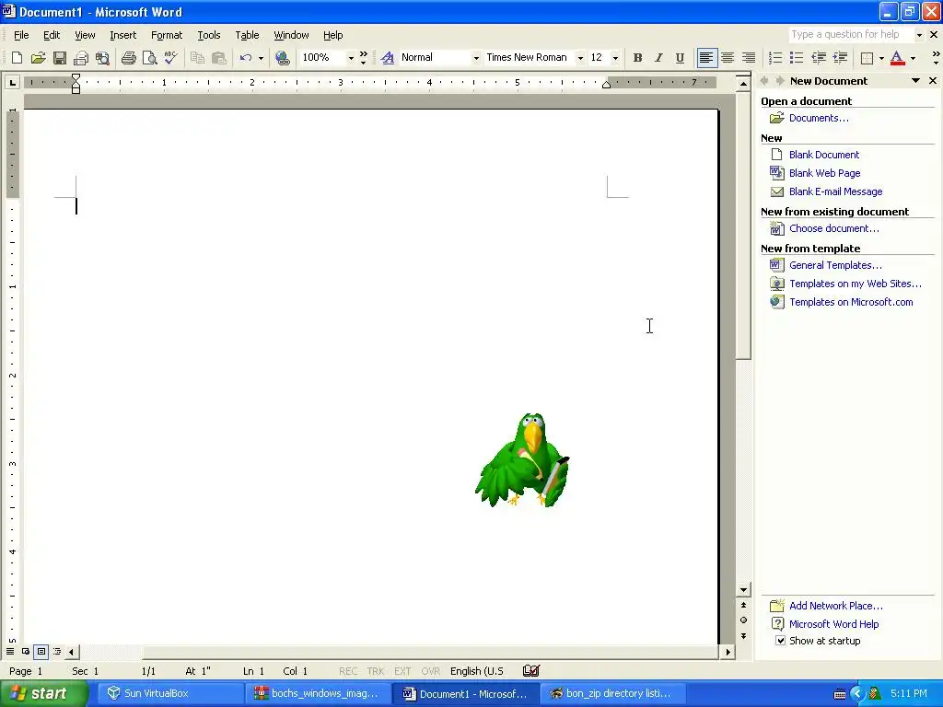
Task: Click the Office Assistant parrot
Action: coord(522,460)
